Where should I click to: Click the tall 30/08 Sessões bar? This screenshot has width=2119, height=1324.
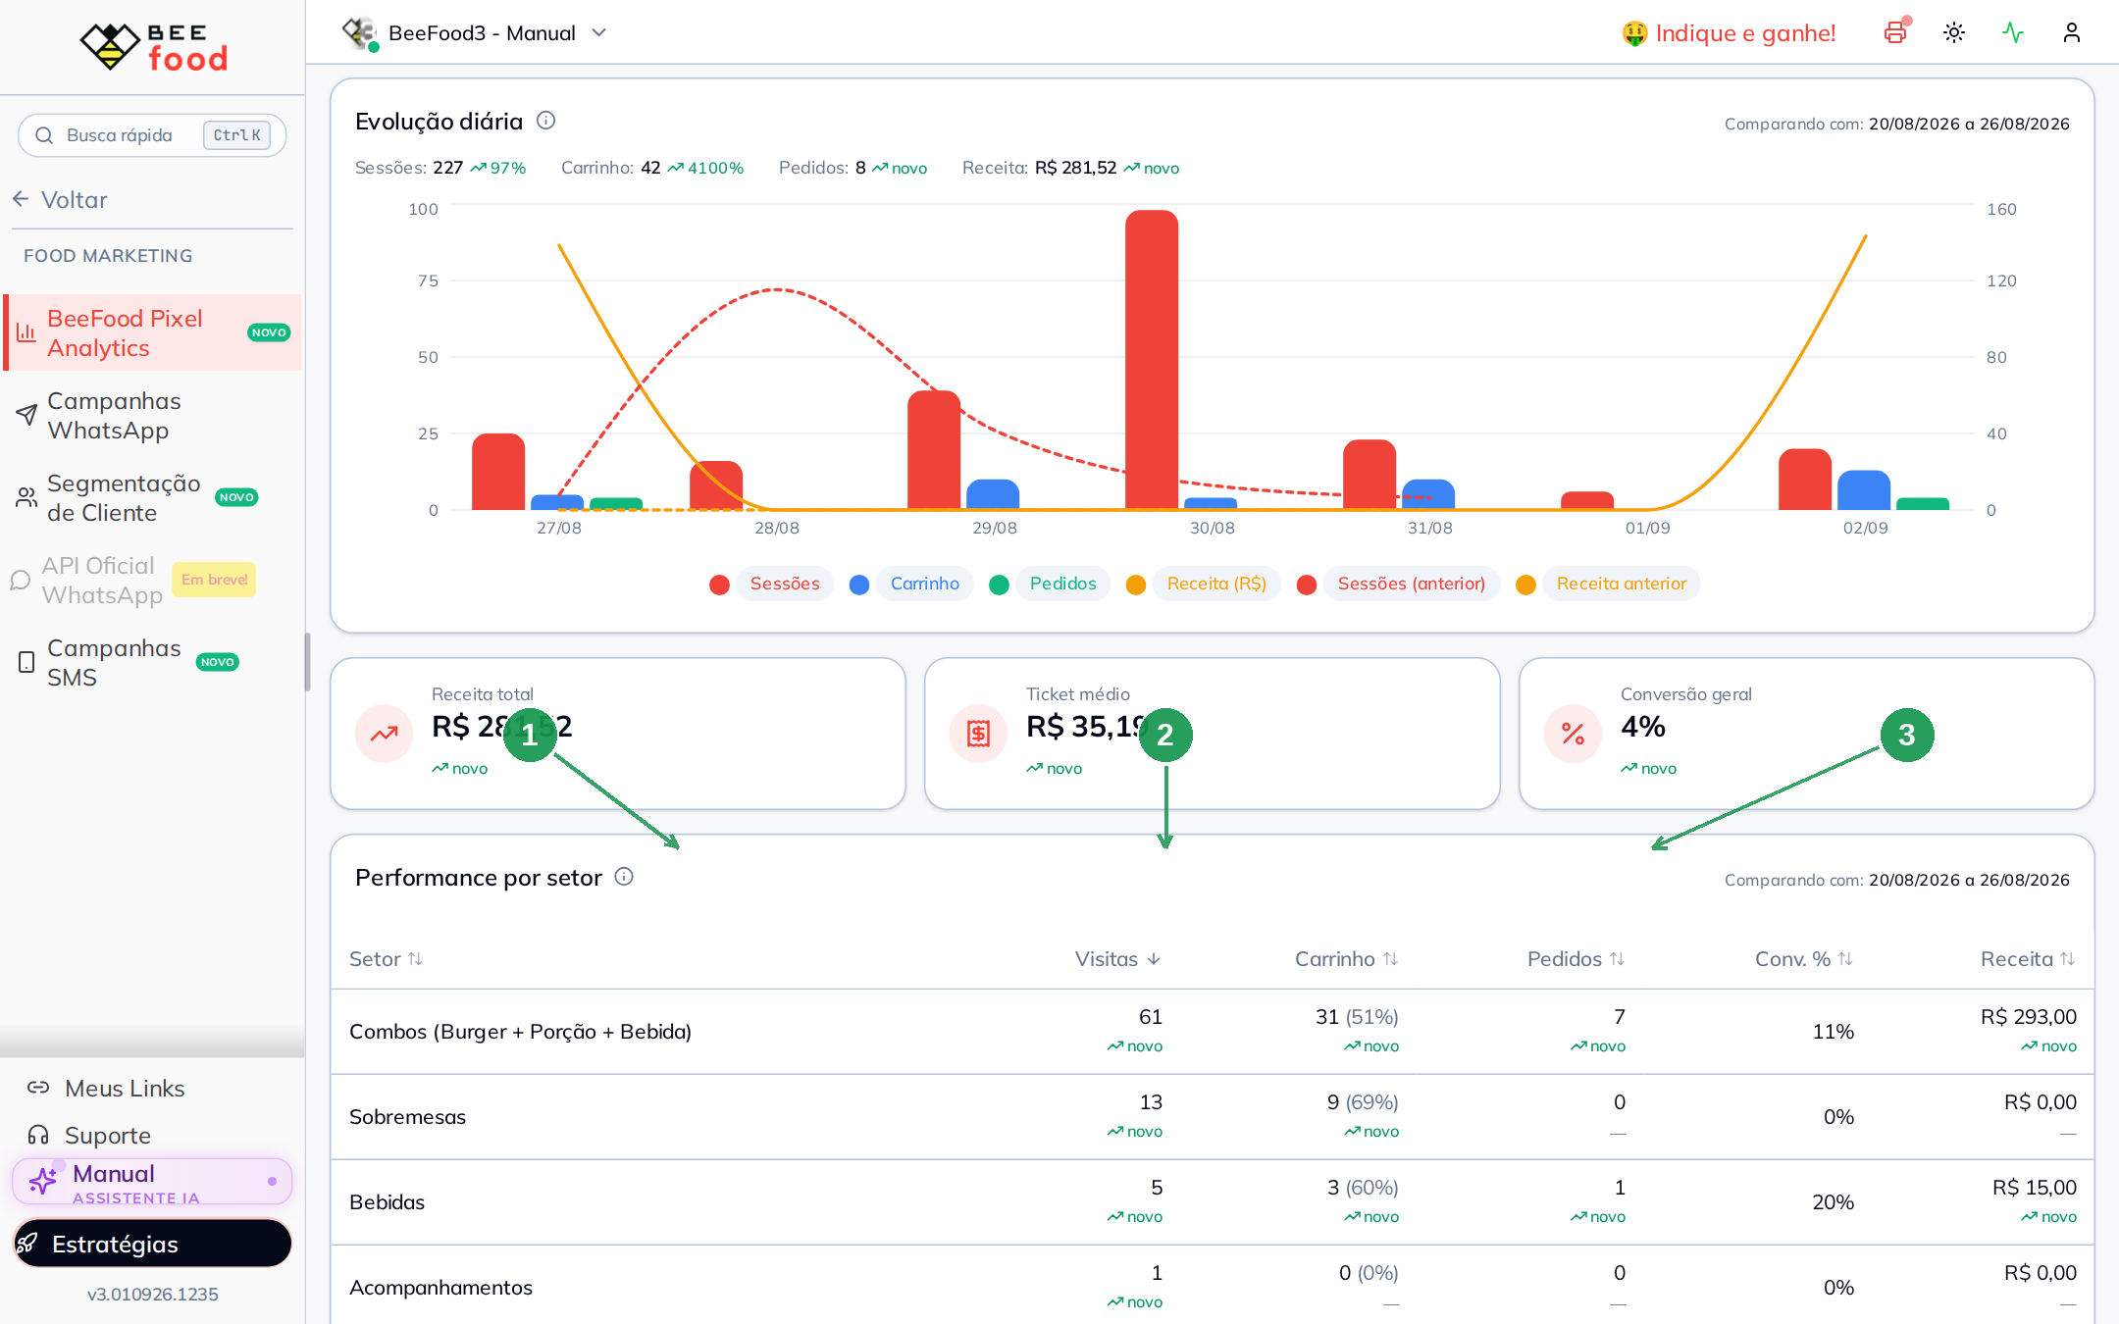[x=1152, y=360]
